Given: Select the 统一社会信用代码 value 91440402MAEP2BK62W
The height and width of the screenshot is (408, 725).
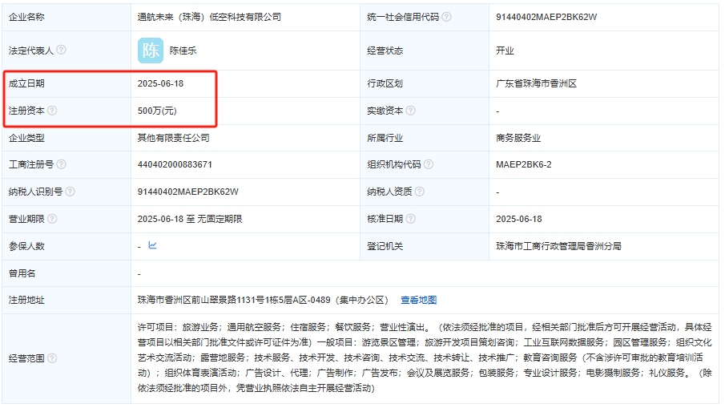Looking at the screenshot, I should [x=546, y=17].
